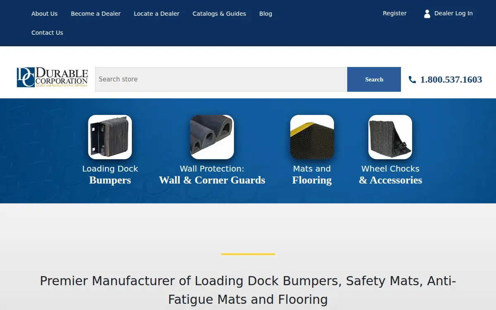Select Loading Dock Bumpers category label
The height and width of the screenshot is (310, 496).
(110, 174)
